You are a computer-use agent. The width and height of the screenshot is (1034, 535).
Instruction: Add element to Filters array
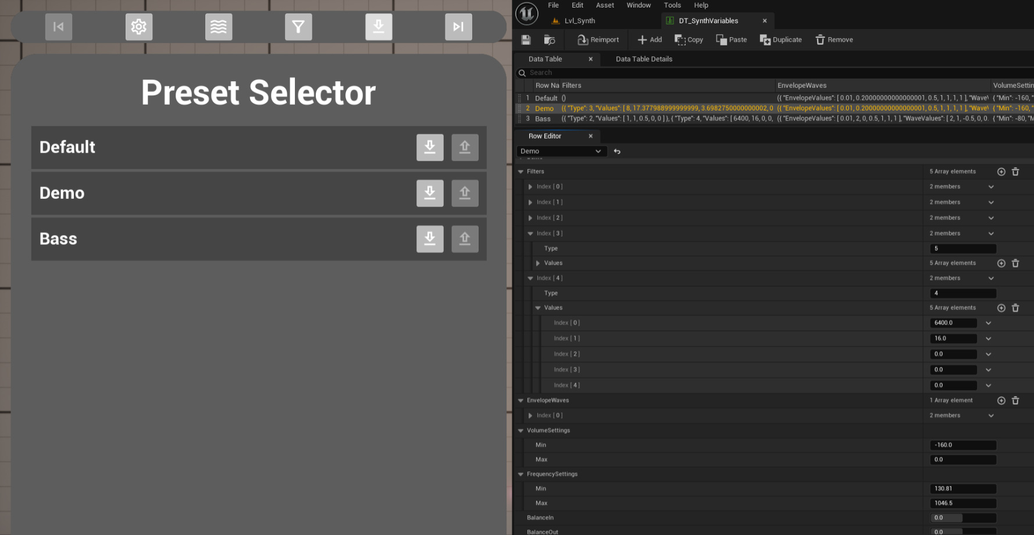(1001, 172)
